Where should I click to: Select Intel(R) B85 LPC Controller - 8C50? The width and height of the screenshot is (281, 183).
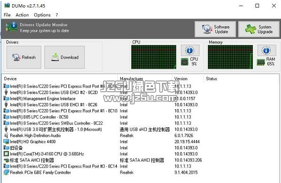coord(39,117)
